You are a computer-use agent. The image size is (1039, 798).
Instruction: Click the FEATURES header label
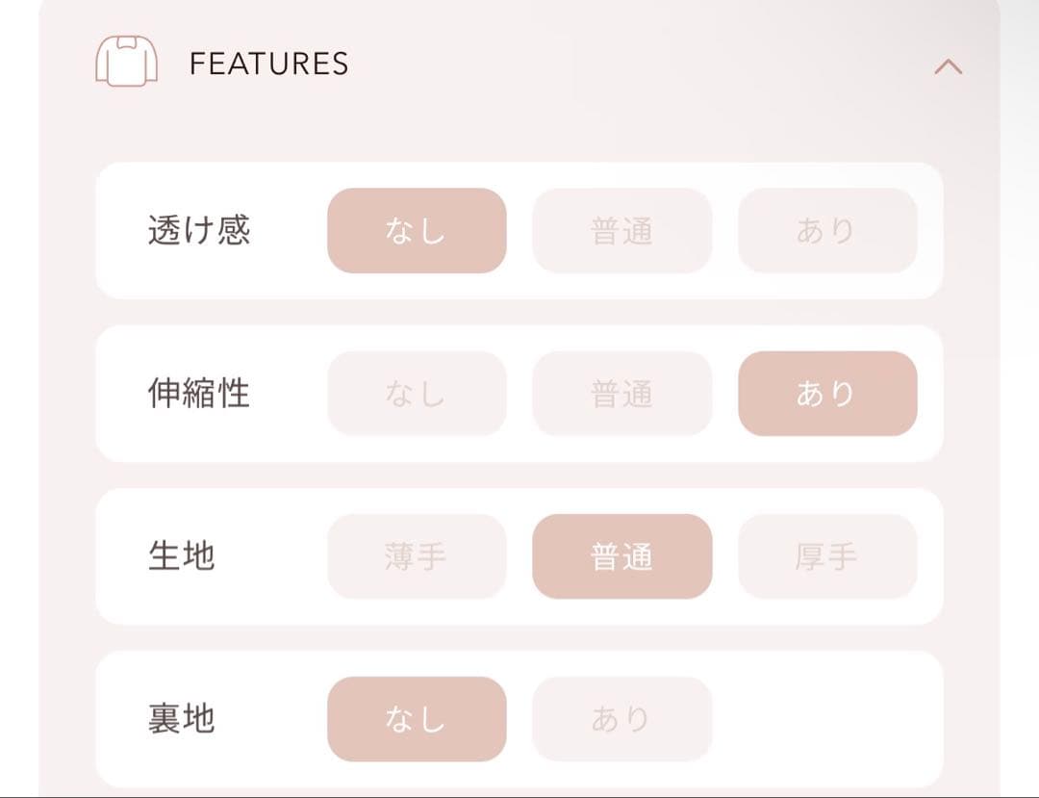269,63
